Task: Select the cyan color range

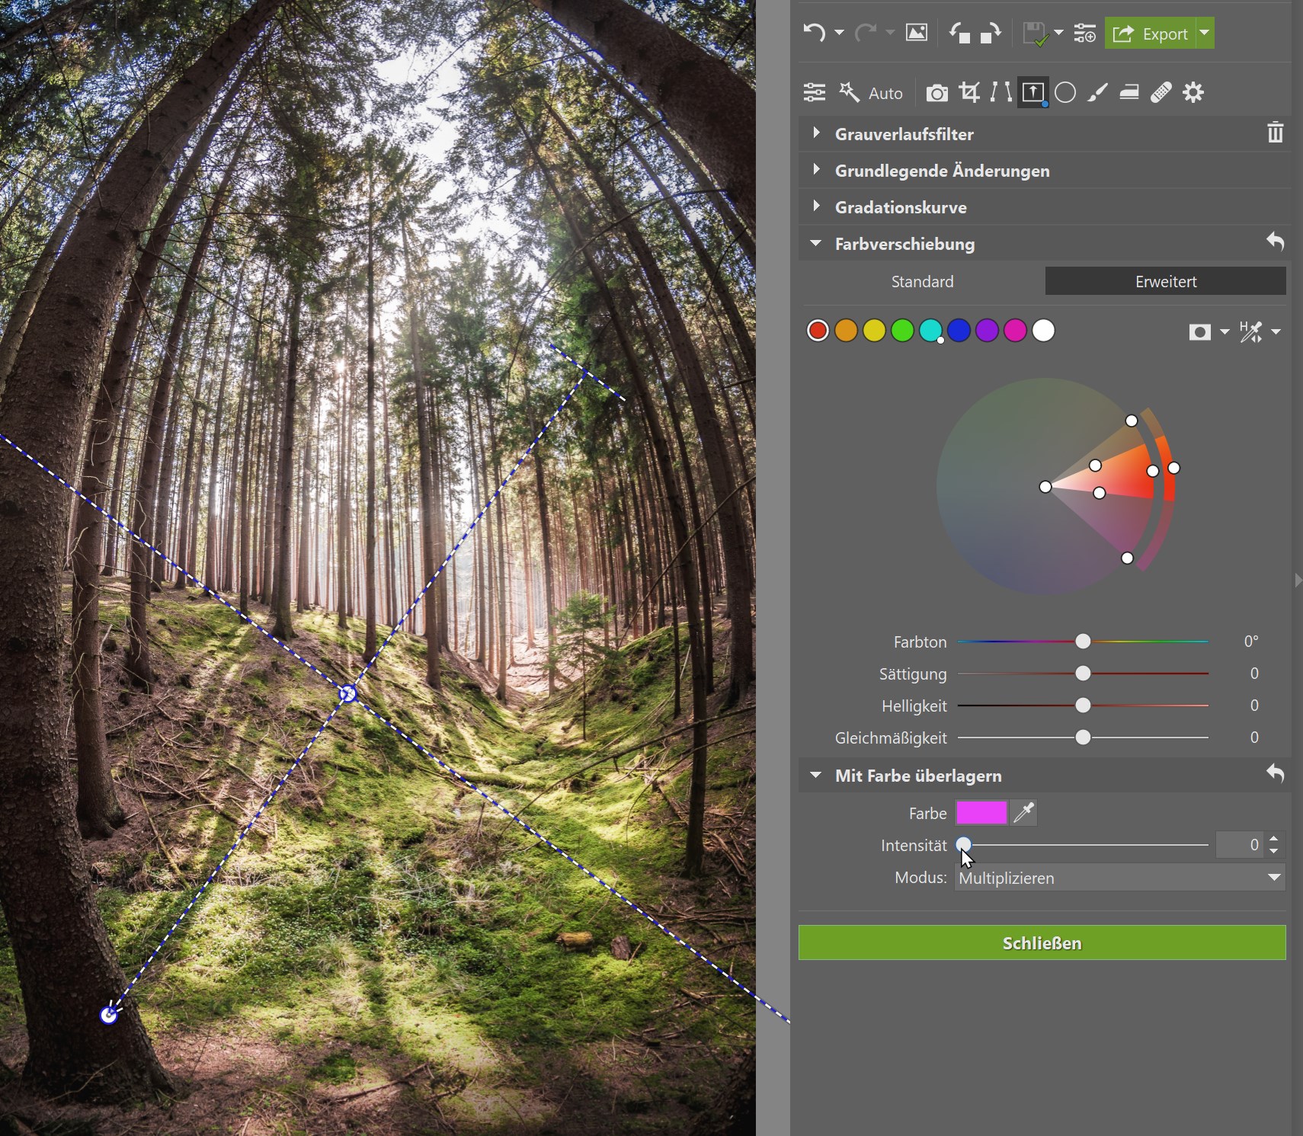Action: [930, 331]
